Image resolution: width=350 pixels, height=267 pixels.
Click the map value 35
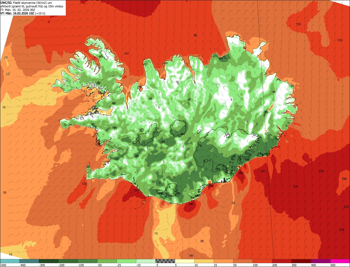pyautogui.click(x=5, y=193)
